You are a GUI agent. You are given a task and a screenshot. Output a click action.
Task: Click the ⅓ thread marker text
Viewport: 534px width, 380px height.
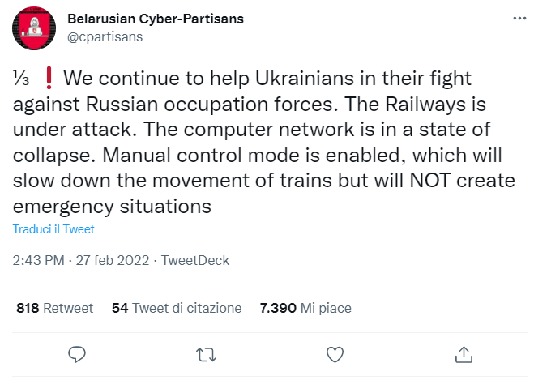pos(19,80)
